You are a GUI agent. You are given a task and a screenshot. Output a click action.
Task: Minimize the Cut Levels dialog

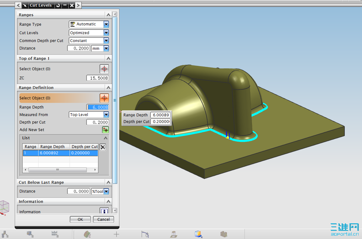(65, 5)
